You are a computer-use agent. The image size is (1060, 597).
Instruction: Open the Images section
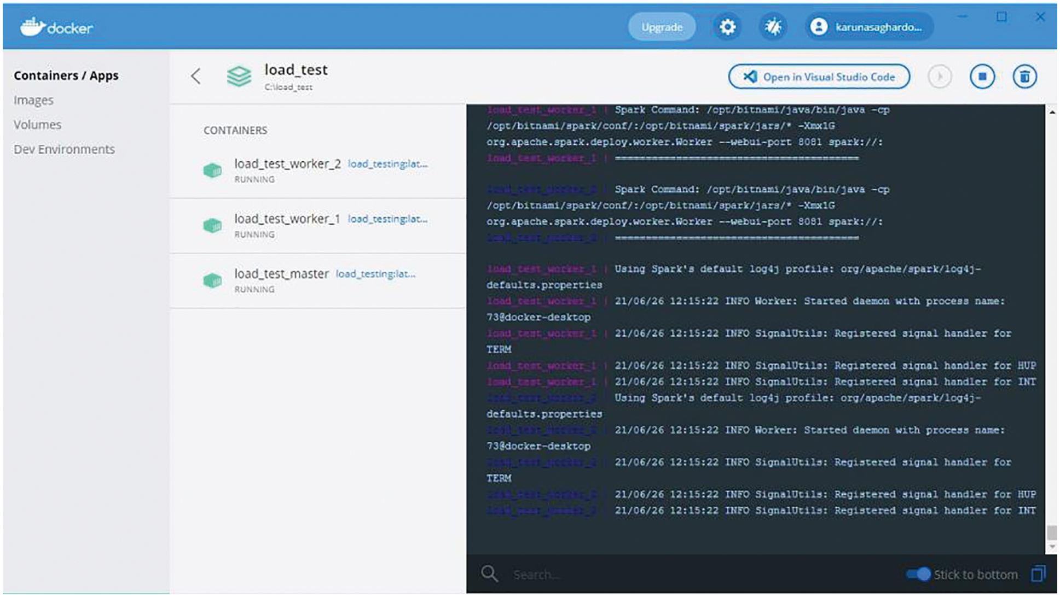point(33,100)
